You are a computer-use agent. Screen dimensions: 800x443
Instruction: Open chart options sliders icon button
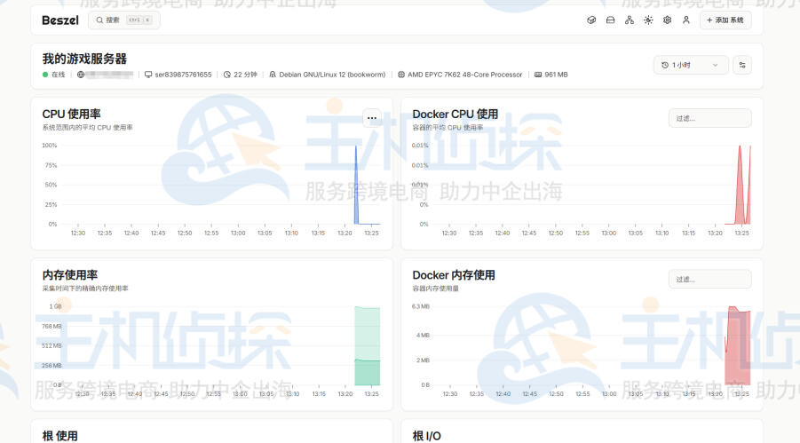(742, 65)
